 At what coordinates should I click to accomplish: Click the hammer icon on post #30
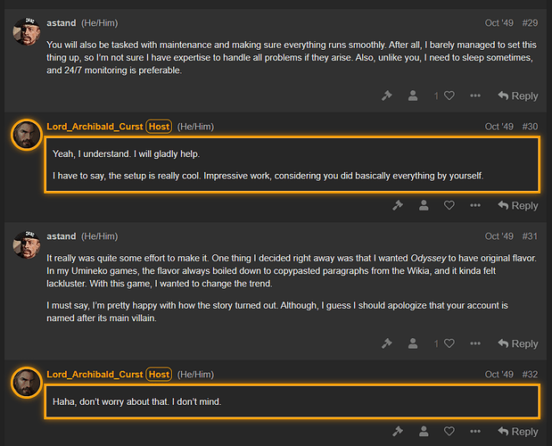pos(398,205)
